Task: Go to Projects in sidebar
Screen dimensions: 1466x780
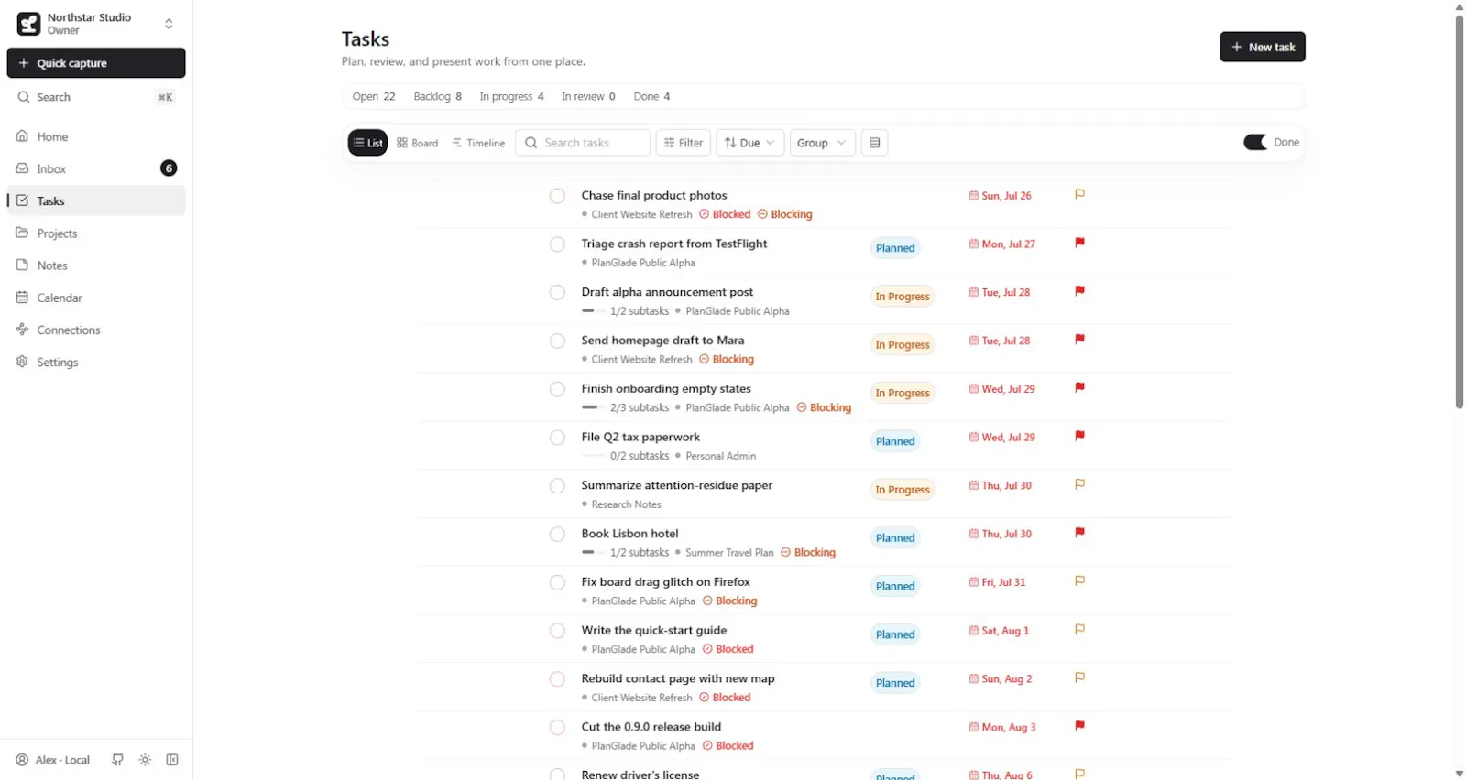Action: 96,233
